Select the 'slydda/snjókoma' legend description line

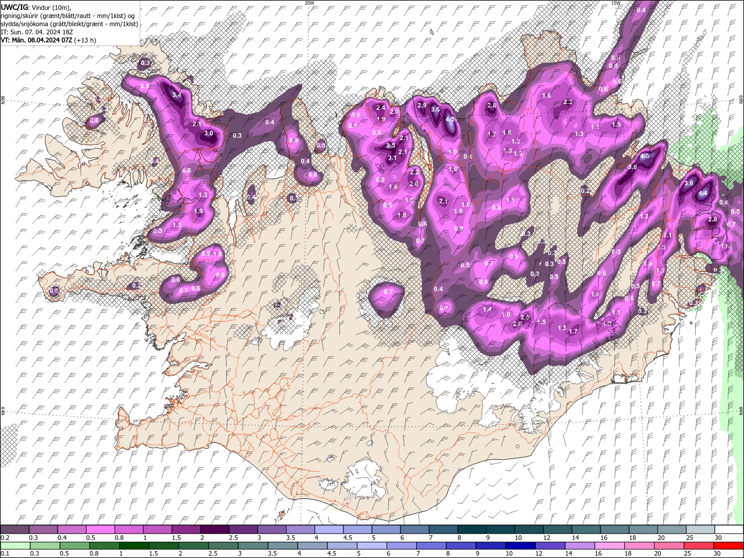[70, 24]
